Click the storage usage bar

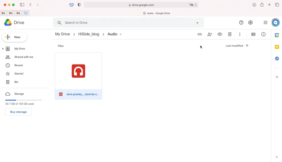23,100
